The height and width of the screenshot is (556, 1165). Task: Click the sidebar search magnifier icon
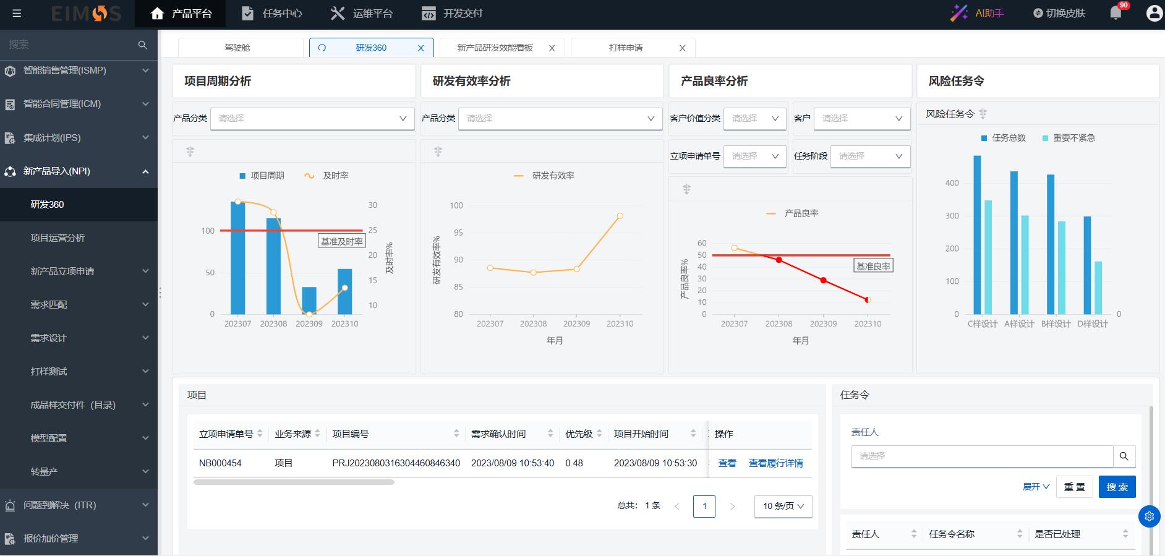coord(143,45)
